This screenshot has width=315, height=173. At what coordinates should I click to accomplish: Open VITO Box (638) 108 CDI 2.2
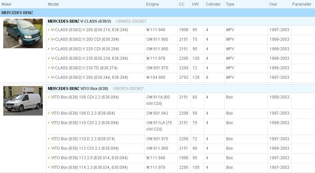[x=85, y=97]
